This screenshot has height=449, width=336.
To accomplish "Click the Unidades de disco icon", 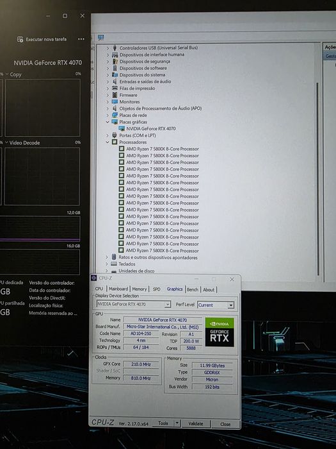I will pyautogui.click(x=114, y=271).
